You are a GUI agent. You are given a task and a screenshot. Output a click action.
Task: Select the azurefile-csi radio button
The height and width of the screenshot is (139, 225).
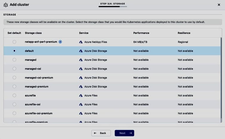tap(14, 104)
